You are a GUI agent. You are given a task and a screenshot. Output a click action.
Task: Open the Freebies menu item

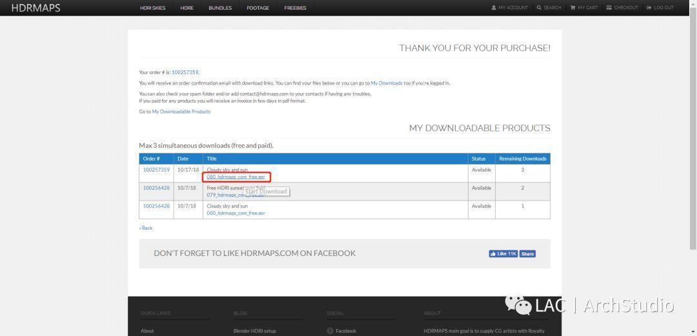[295, 8]
